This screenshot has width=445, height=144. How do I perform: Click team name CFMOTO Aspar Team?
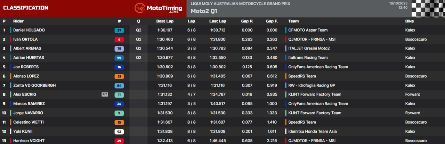click(x=308, y=30)
